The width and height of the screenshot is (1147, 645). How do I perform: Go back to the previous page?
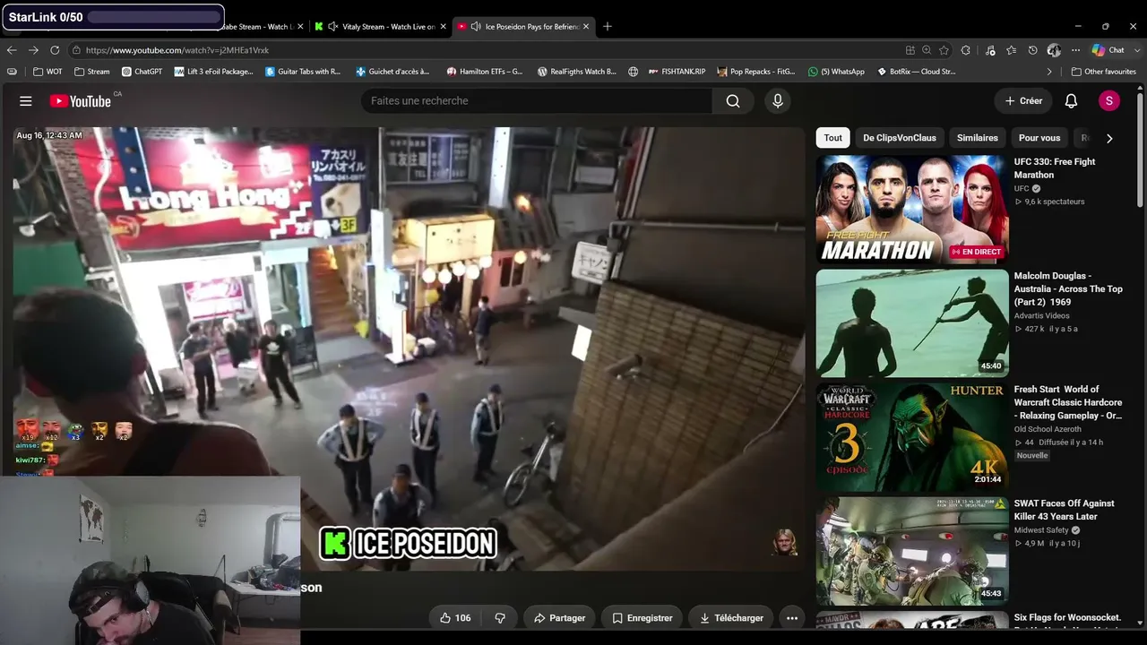pyautogui.click(x=12, y=50)
